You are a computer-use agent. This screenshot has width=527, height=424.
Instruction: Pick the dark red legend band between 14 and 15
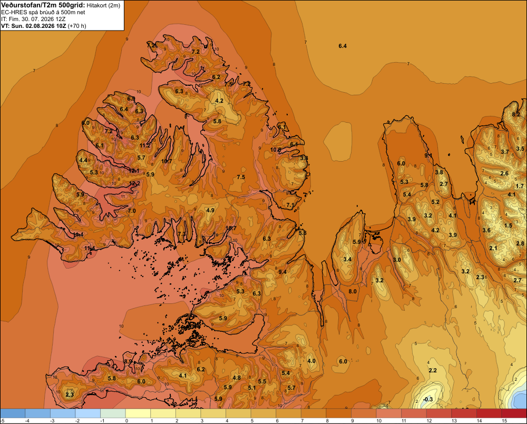(x=489, y=413)
